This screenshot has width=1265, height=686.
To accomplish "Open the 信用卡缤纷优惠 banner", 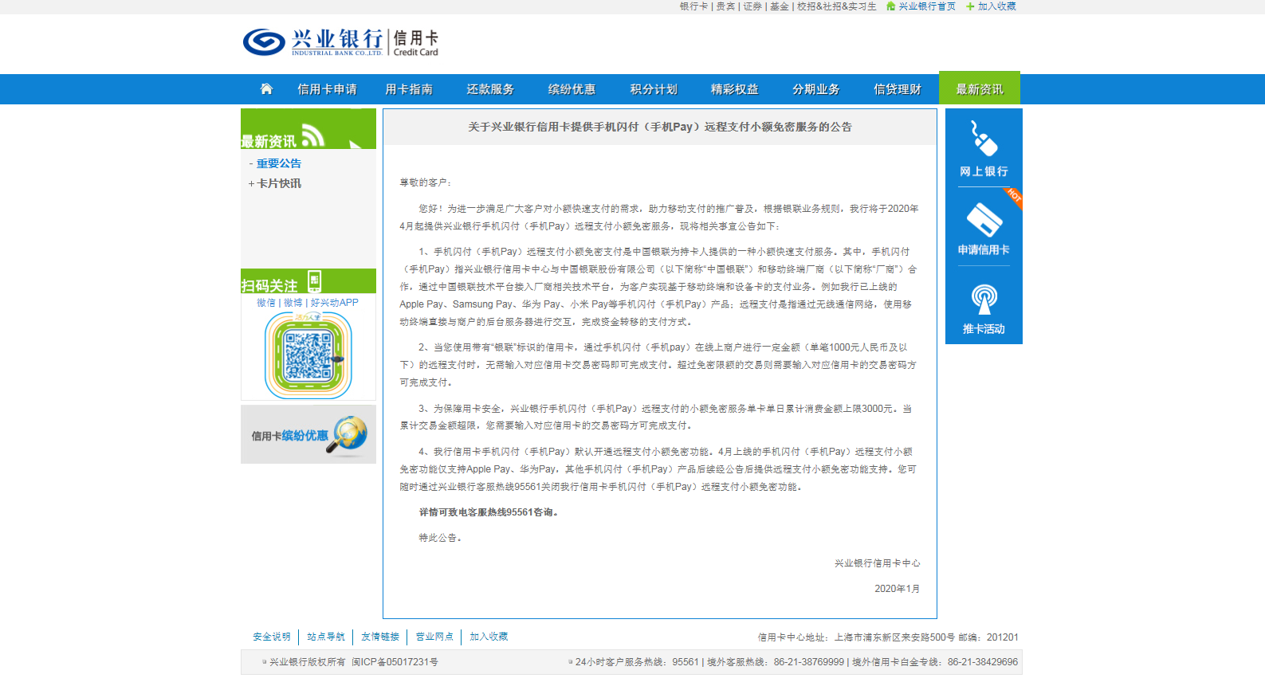I will pos(308,434).
